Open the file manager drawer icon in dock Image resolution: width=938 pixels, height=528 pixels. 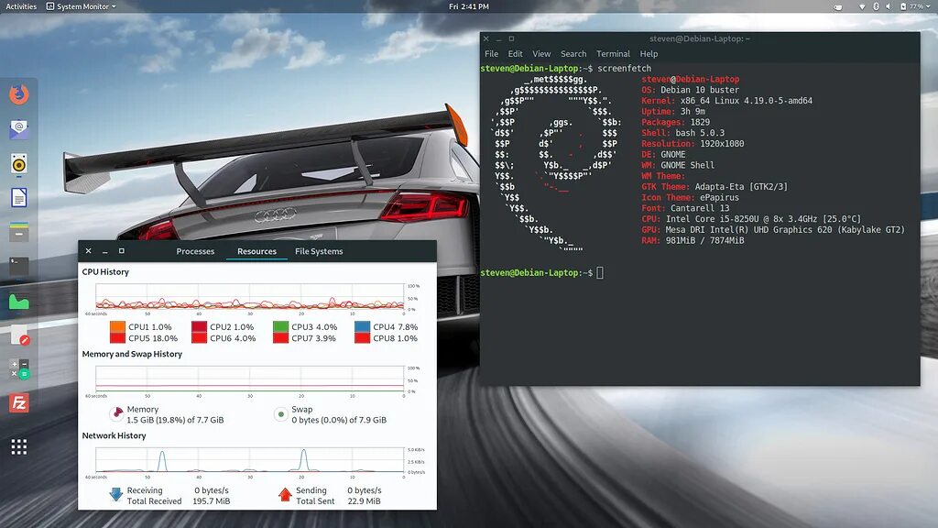pos(18,232)
